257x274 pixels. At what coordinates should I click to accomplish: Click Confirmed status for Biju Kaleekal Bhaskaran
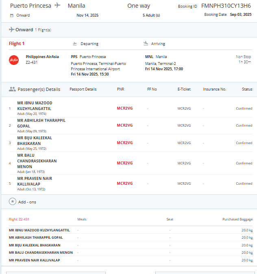coord(244,143)
